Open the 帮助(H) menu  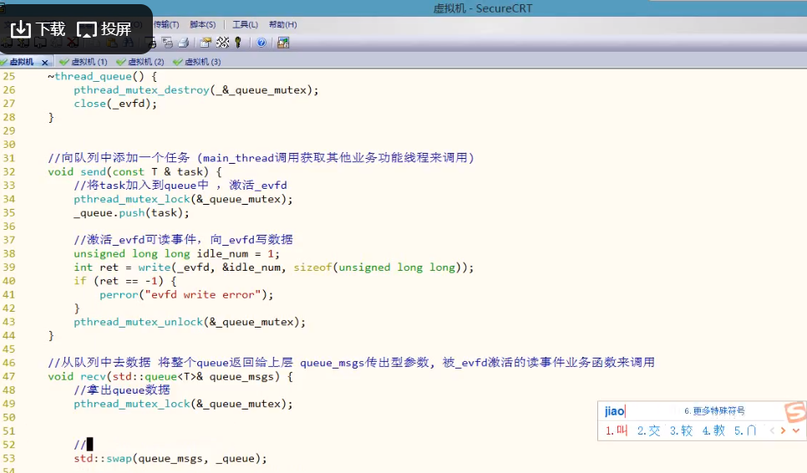tap(282, 24)
